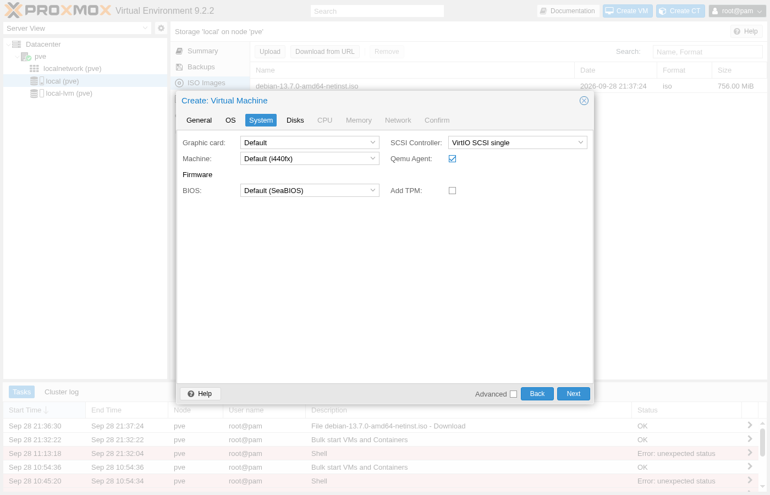Click the End Time column header
This screenshot has height=495, width=770.
click(127, 410)
